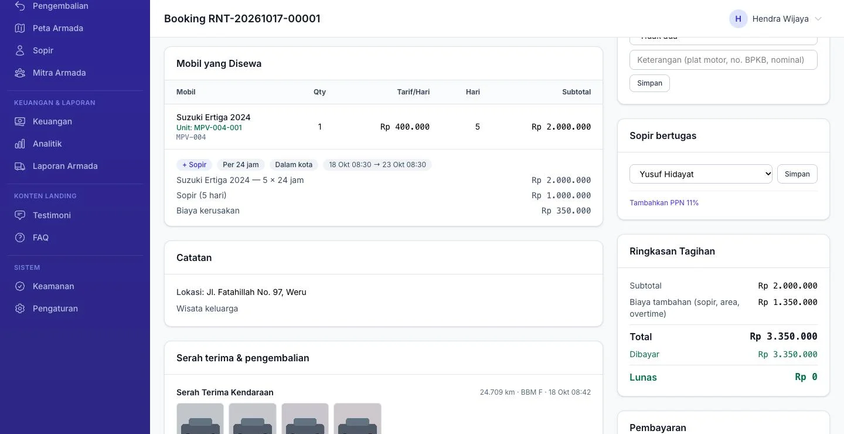This screenshot has height=434, width=844.
Task: Click 'Unit: MPV-004-001' text
Action: (209, 128)
